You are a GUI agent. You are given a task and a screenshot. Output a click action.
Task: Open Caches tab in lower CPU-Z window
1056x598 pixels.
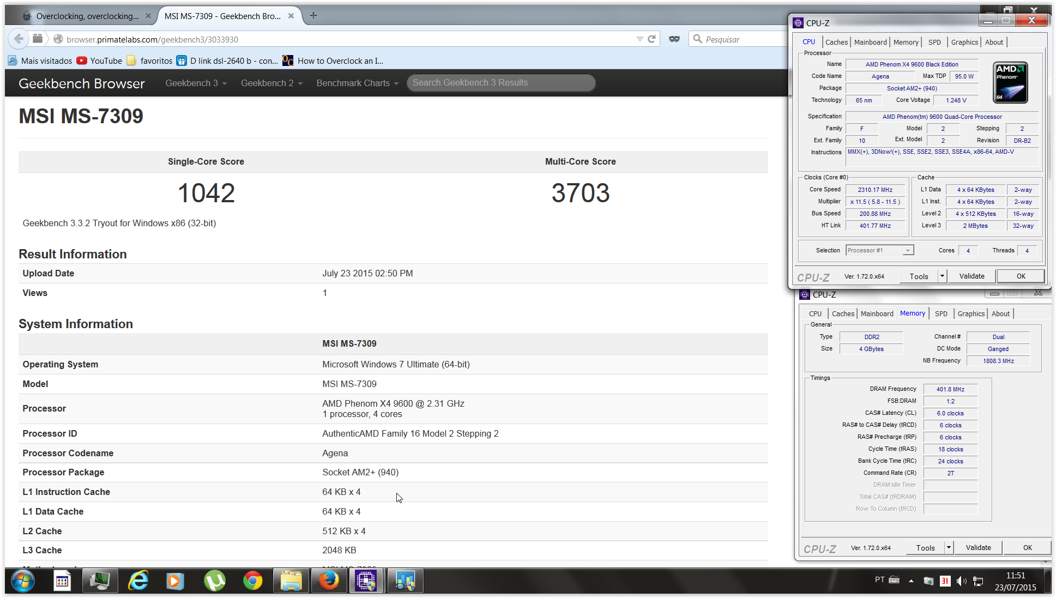click(843, 313)
